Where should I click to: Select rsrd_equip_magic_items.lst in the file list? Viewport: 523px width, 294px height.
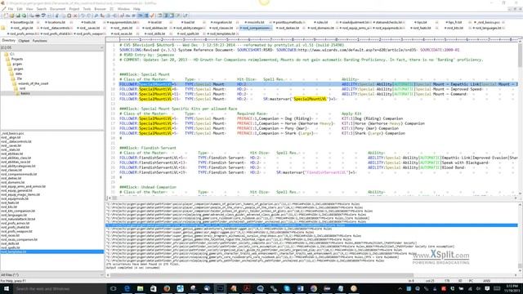pyautogui.click(x=20, y=194)
